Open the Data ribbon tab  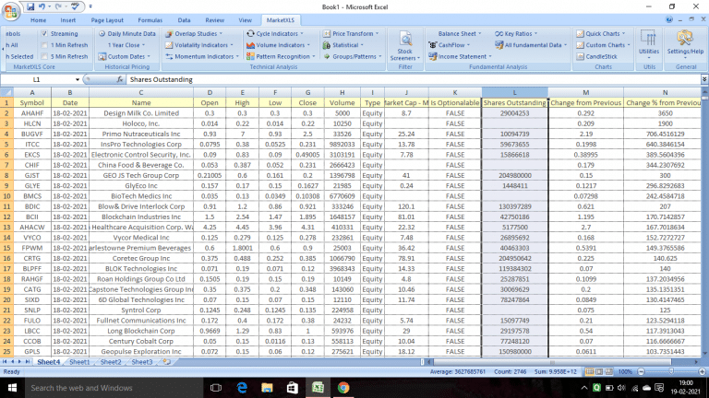pos(184,20)
